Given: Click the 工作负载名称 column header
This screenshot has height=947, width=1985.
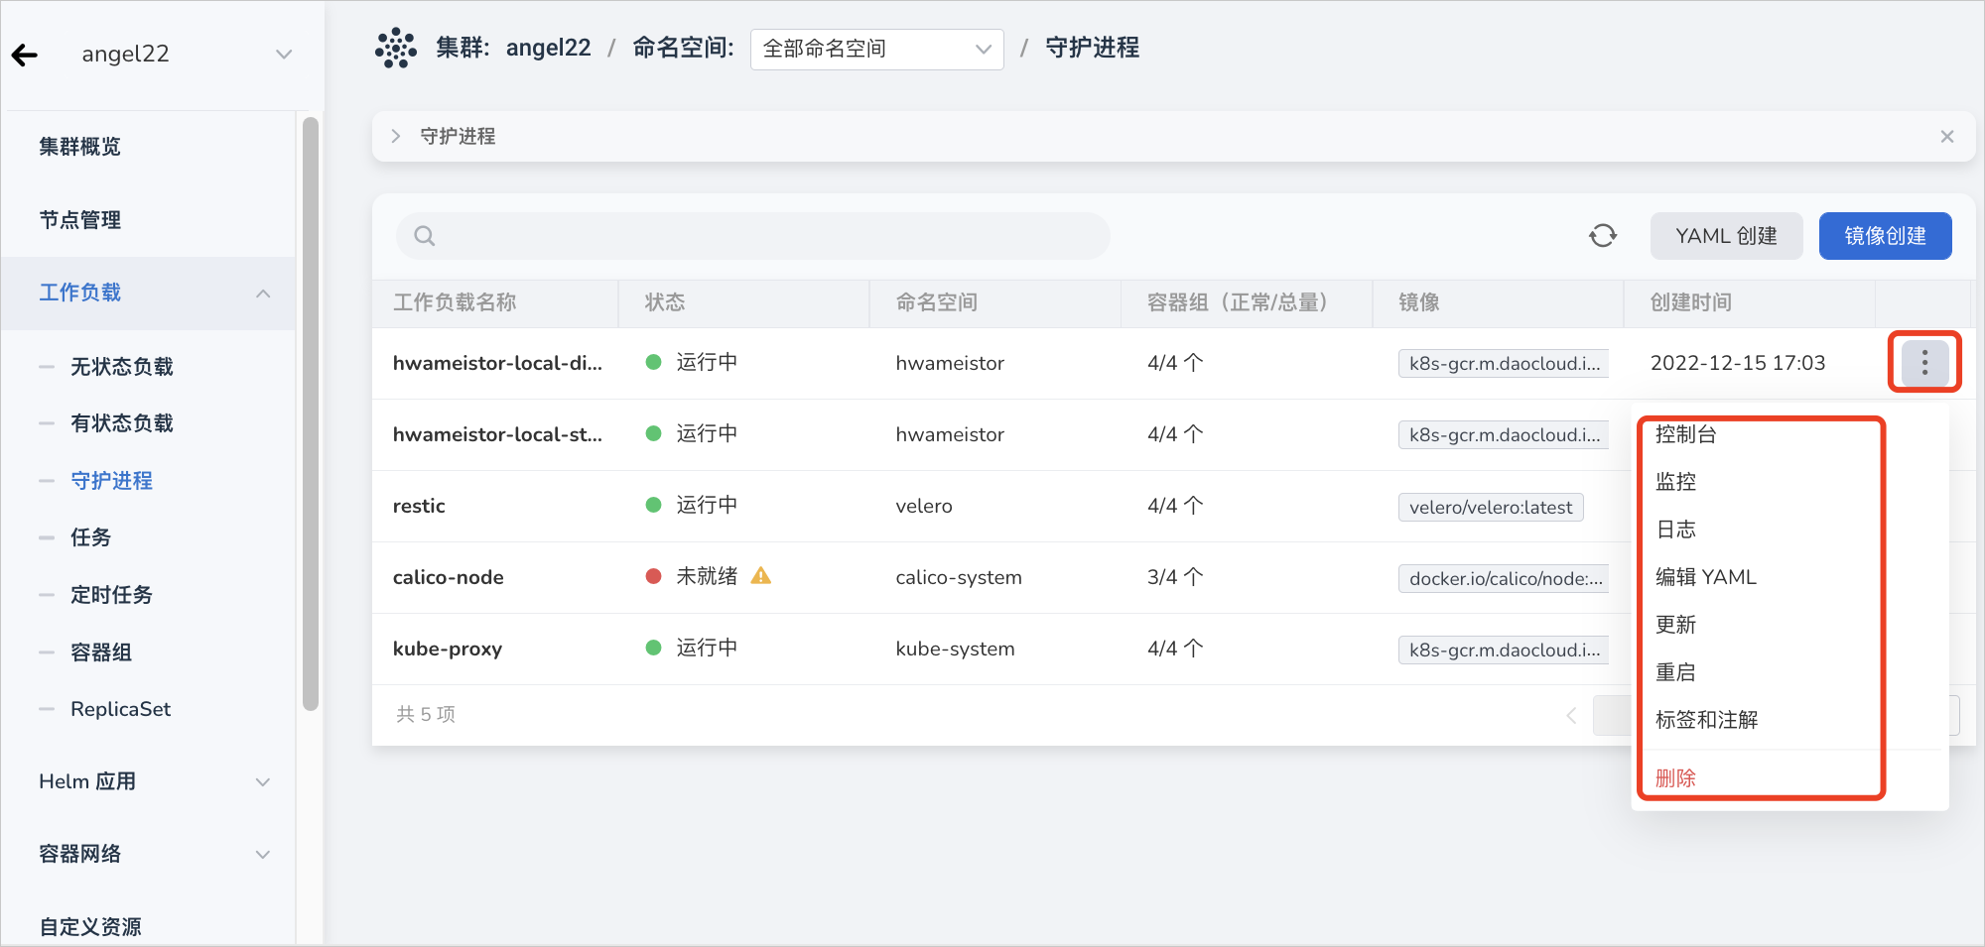Looking at the screenshot, I should 455,302.
